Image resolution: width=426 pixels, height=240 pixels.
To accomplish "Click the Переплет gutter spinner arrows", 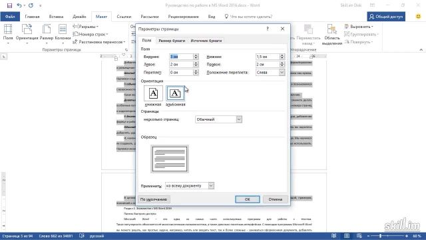I will pos(196,73).
